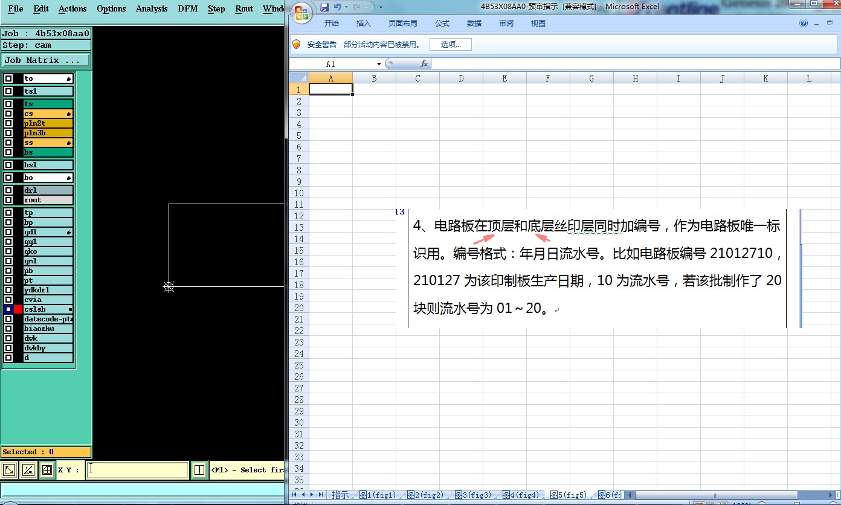841x505 pixels.
Task: Click the 选项... security options button
Action: pyautogui.click(x=451, y=44)
